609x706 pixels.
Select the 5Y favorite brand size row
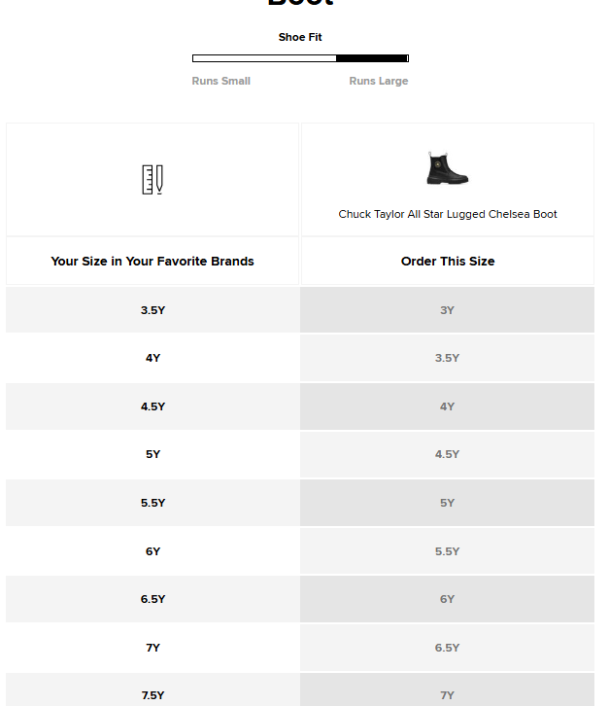pos(152,454)
